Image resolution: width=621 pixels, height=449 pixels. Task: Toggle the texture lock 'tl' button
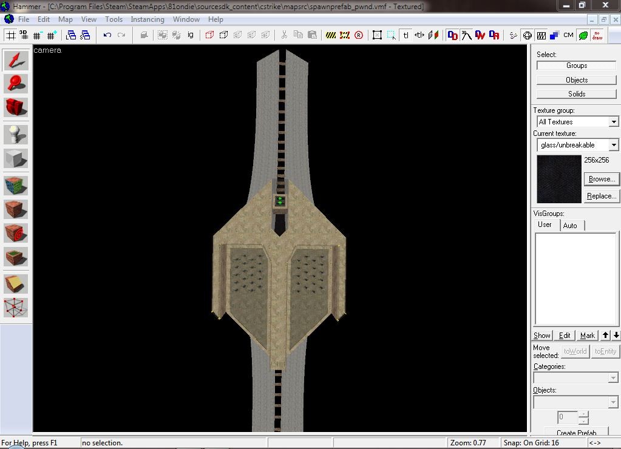(x=406, y=35)
